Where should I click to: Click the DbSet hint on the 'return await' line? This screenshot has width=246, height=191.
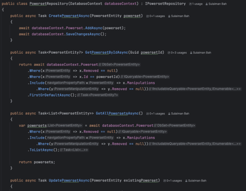point(119,64)
